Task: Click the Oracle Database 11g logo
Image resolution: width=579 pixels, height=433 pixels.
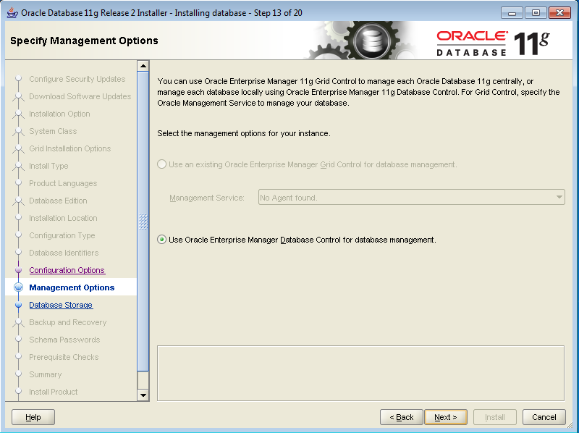Action: (x=493, y=43)
